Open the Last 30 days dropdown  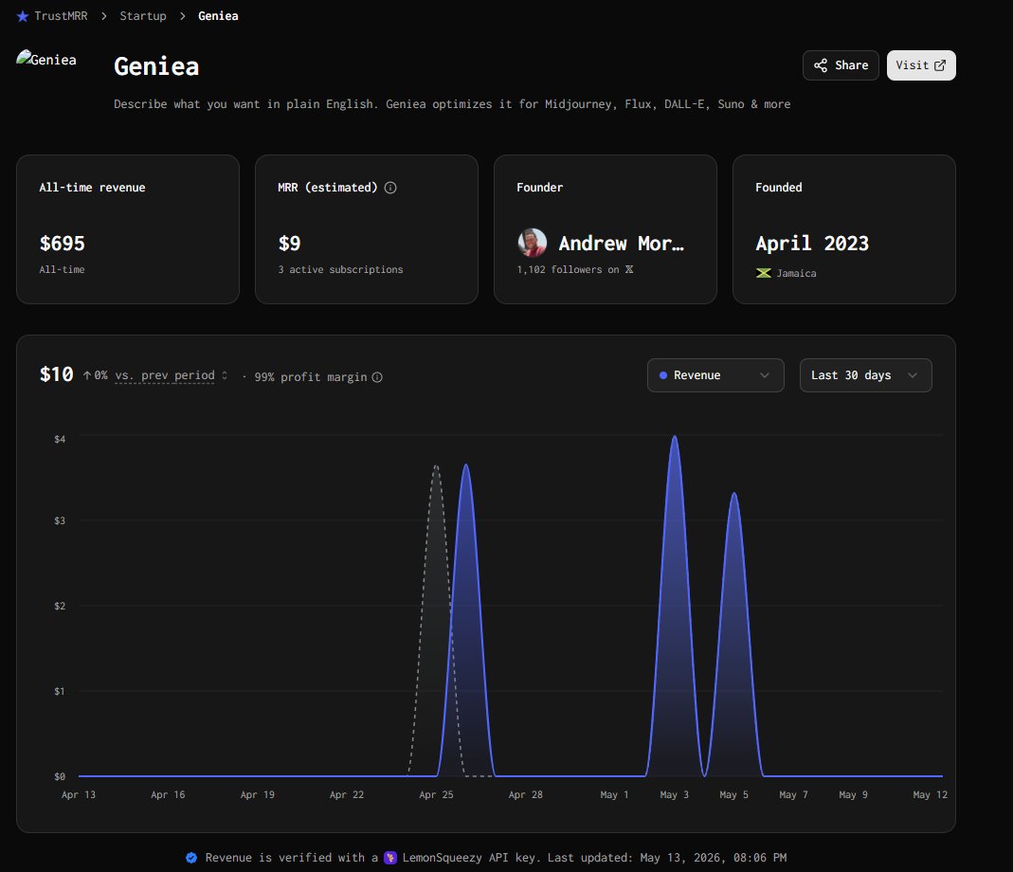865,375
